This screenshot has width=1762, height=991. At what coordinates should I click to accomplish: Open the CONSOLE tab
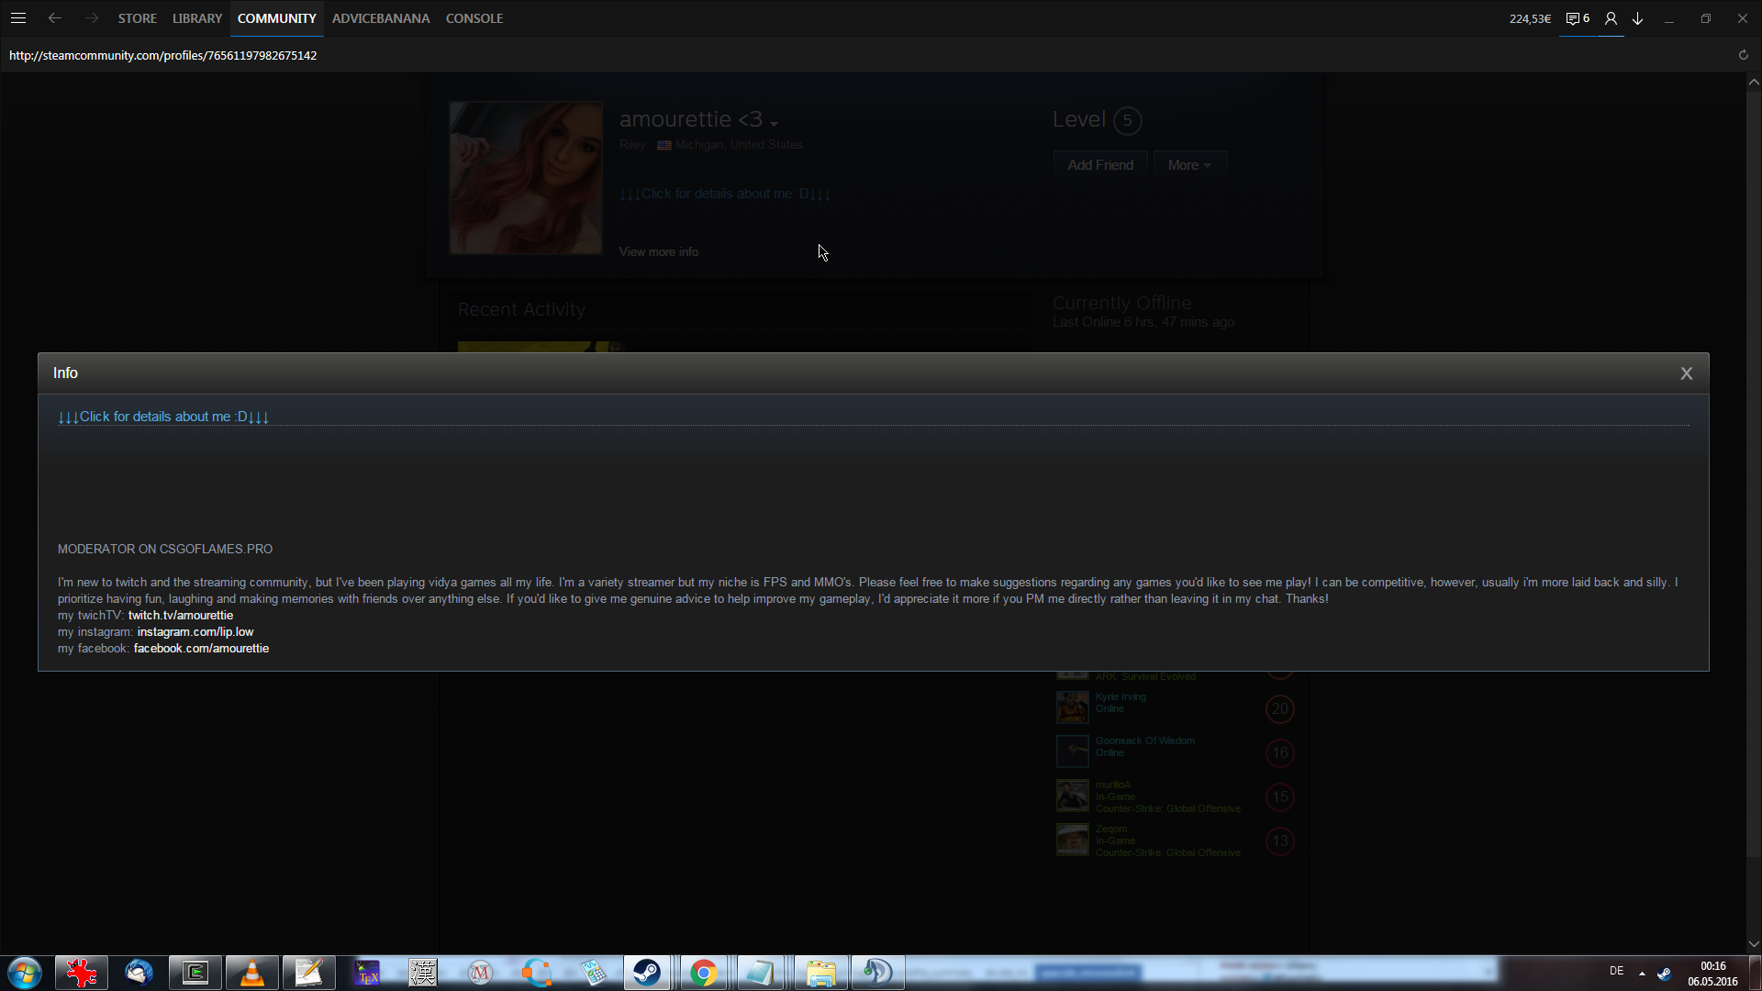pos(474,18)
